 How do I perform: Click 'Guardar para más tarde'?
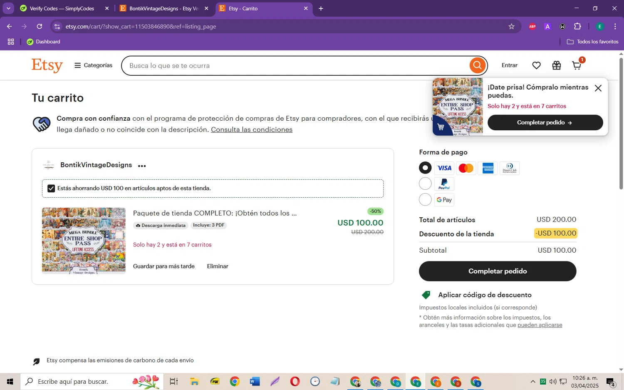click(x=164, y=266)
